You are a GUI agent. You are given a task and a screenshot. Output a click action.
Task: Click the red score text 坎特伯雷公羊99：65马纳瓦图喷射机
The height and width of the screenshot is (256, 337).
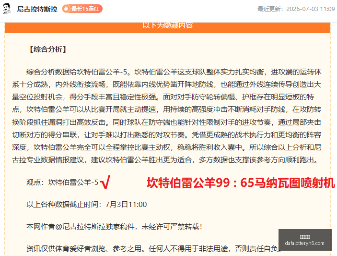[241, 183]
